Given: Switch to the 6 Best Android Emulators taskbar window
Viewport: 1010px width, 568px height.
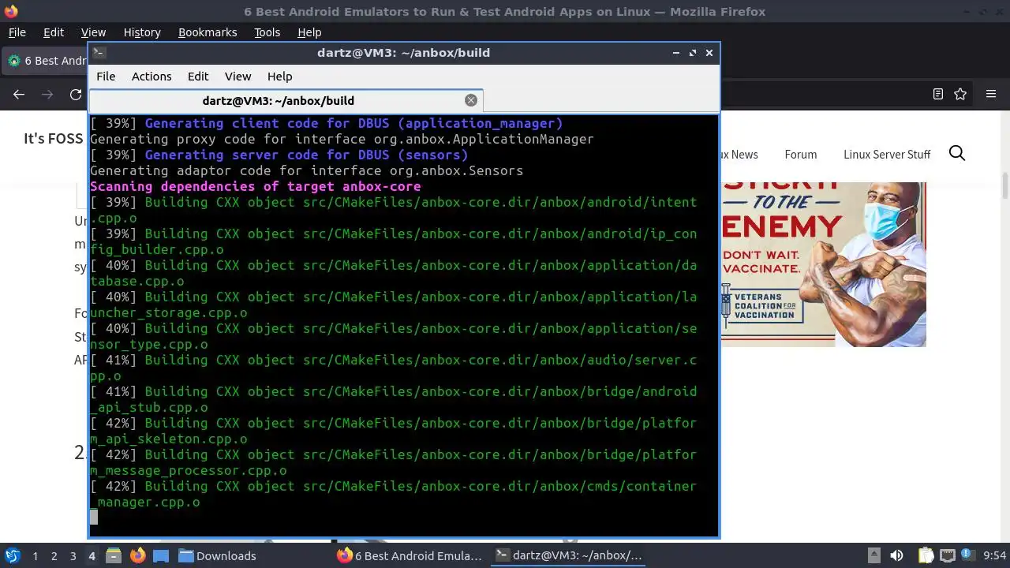Looking at the screenshot, I should tap(410, 555).
